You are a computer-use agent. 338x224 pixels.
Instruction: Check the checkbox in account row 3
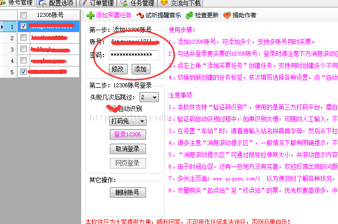tap(23, 49)
